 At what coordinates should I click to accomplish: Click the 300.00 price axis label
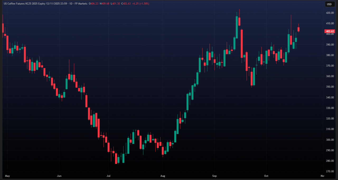pyautogui.click(x=329, y=140)
